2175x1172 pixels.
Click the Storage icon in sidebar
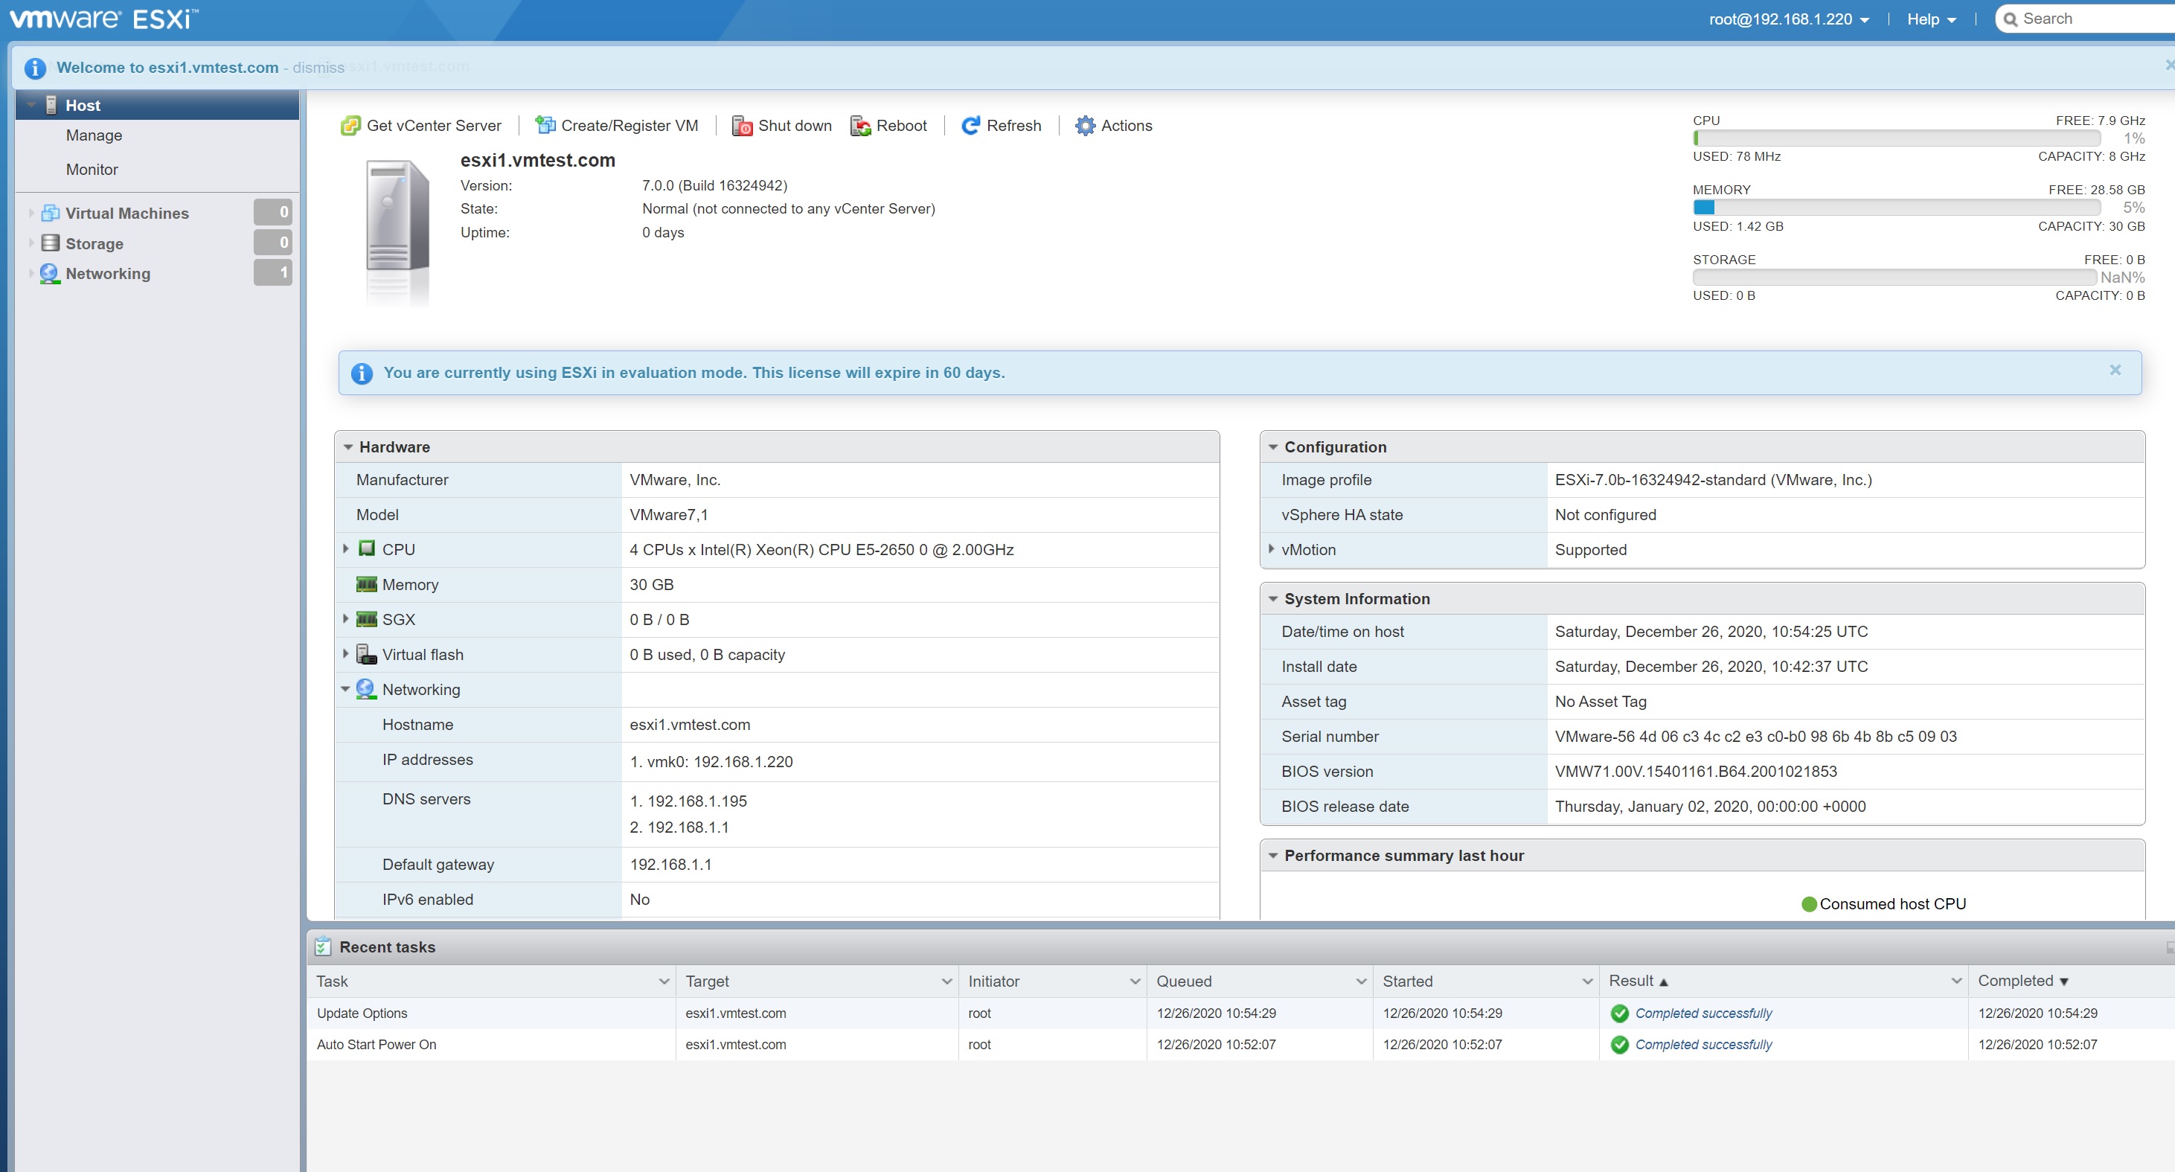51,243
